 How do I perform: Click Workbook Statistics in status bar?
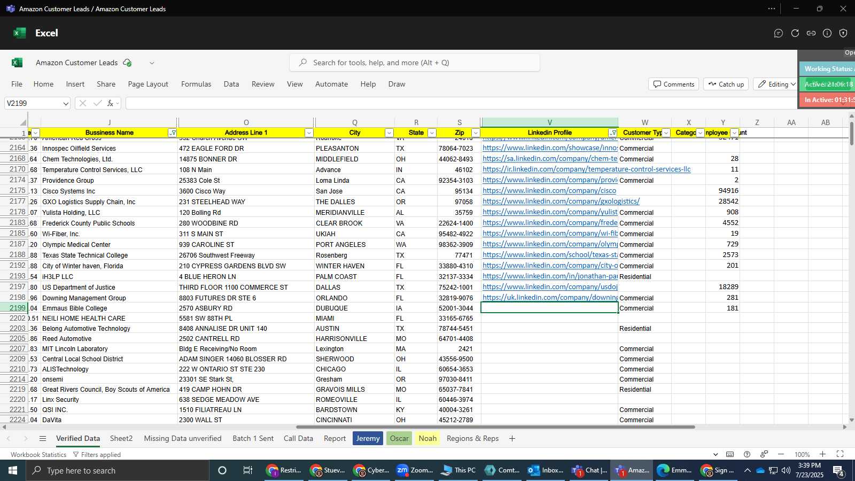(x=38, y=455)
